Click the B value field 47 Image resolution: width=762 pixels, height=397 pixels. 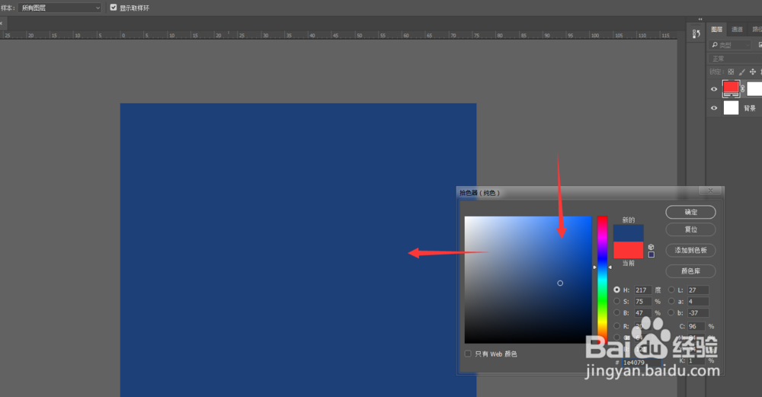coord(643,313)
